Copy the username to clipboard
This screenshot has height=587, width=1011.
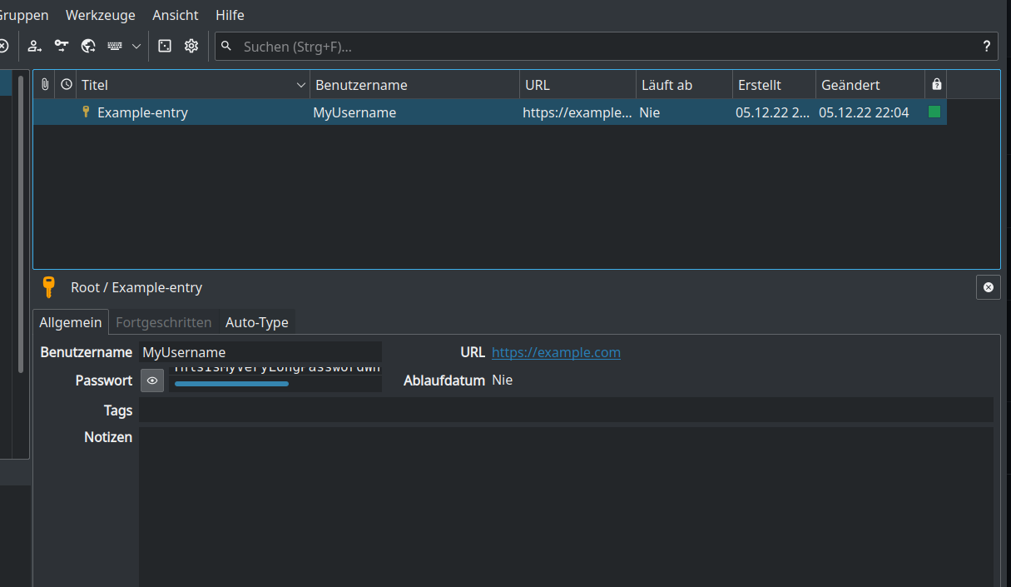[x=34, y=46]
